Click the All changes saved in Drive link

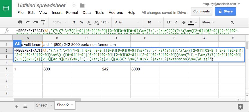click(x=164, y=12)
